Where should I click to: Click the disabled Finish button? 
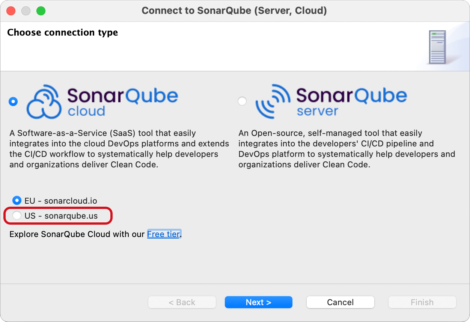(422, 302)
